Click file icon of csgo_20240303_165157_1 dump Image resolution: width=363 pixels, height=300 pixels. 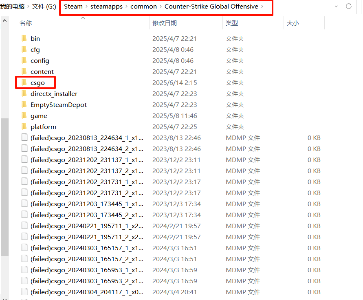click(24, 248)
